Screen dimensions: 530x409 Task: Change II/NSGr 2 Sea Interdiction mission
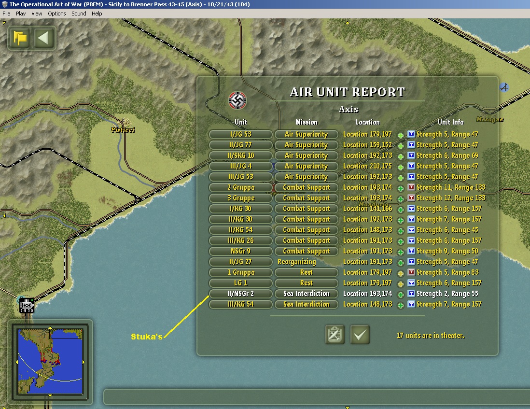click(x=306, y=294)
